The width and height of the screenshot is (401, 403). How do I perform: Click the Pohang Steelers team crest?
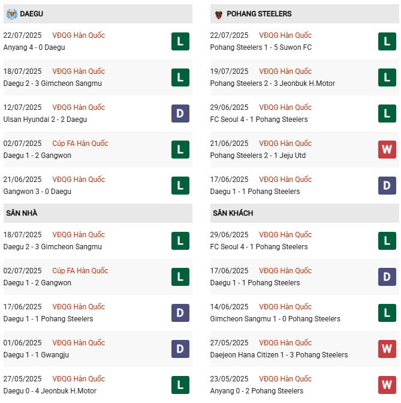[219, 14]
